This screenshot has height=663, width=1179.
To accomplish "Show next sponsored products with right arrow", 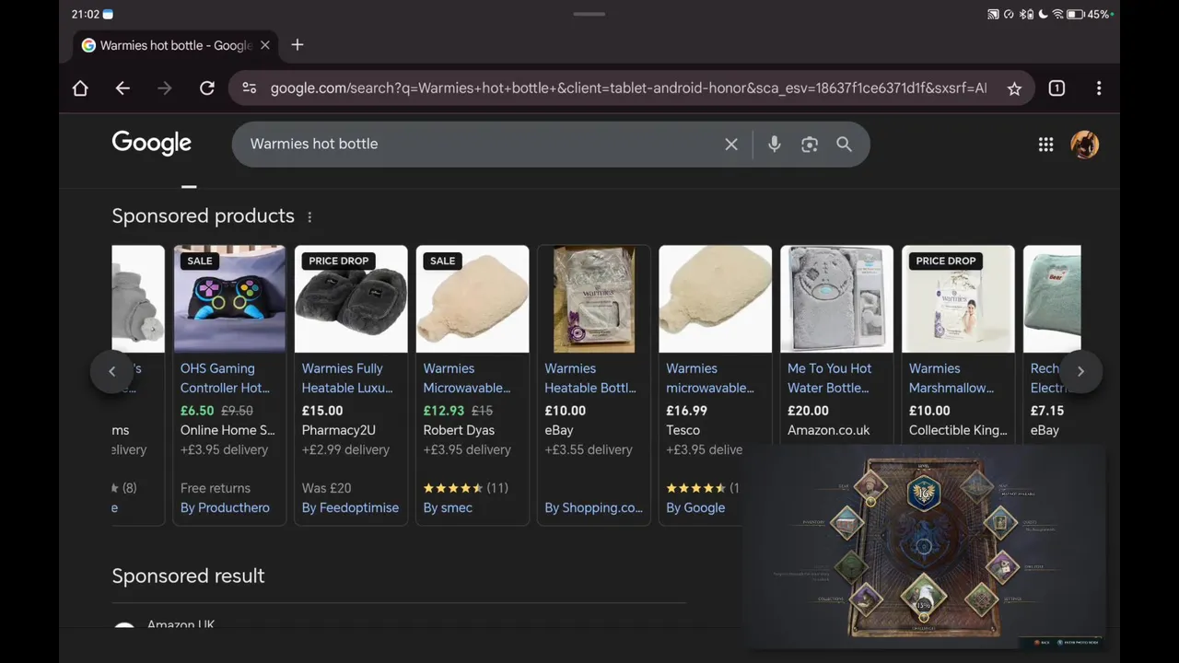I will pyautogui.click(x=1080, y=371).
